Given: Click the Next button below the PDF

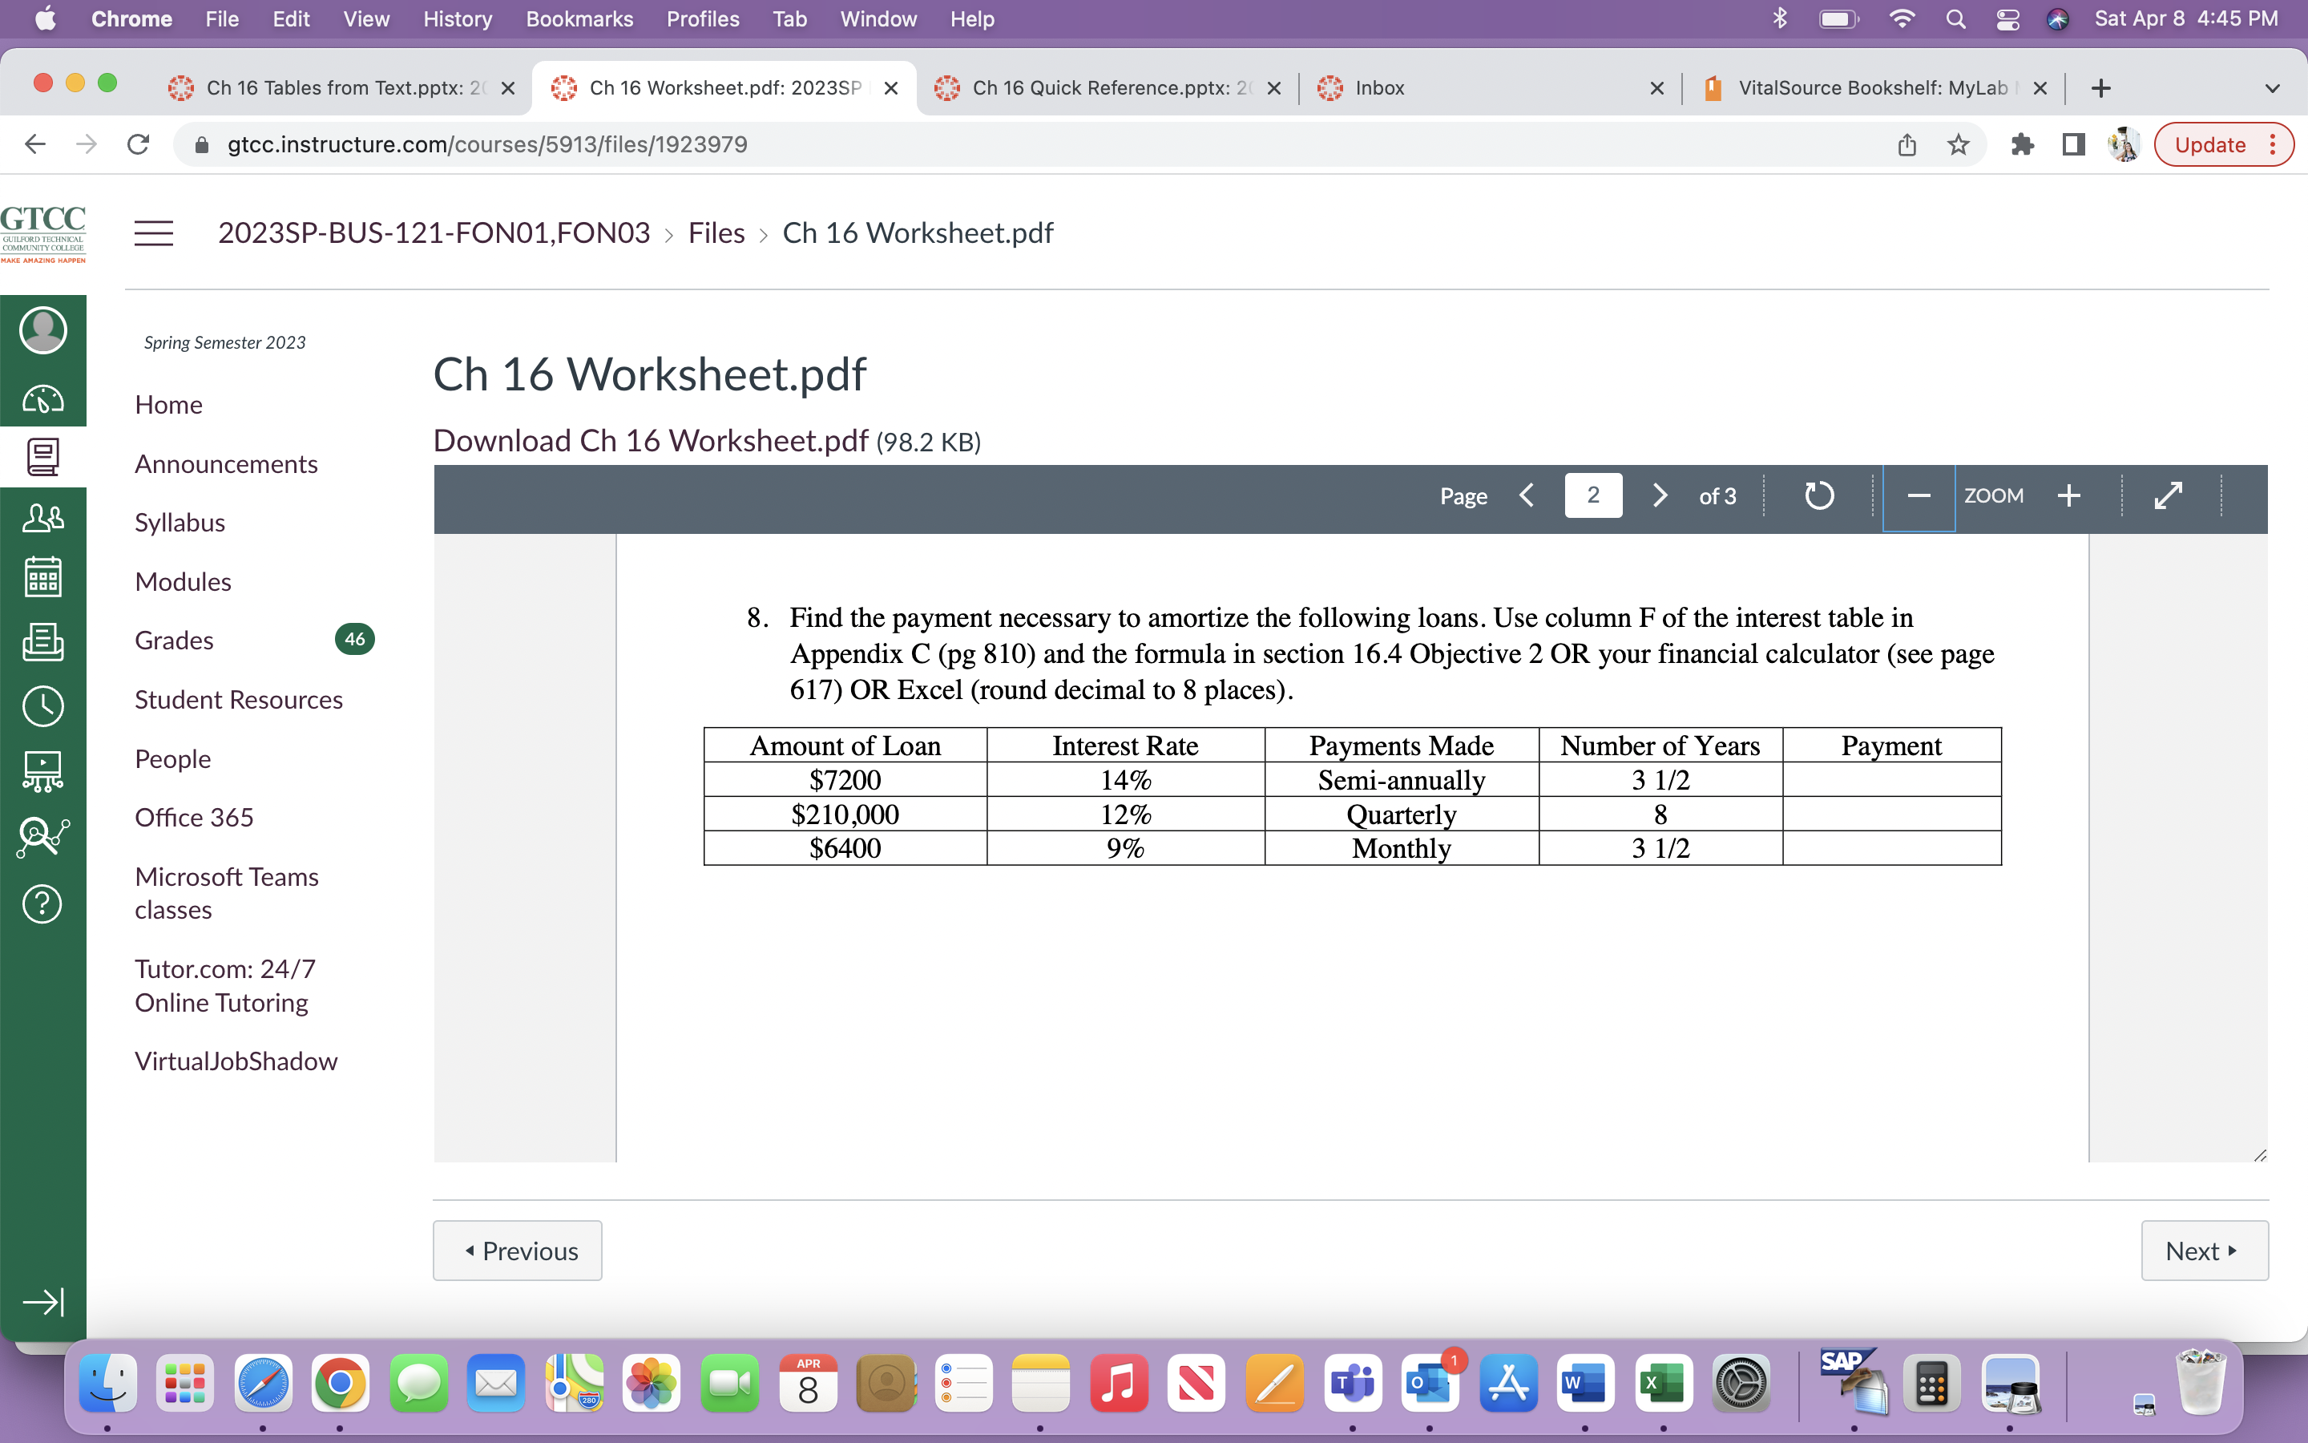Looking at the screenshot, I should (2204, 1251).
